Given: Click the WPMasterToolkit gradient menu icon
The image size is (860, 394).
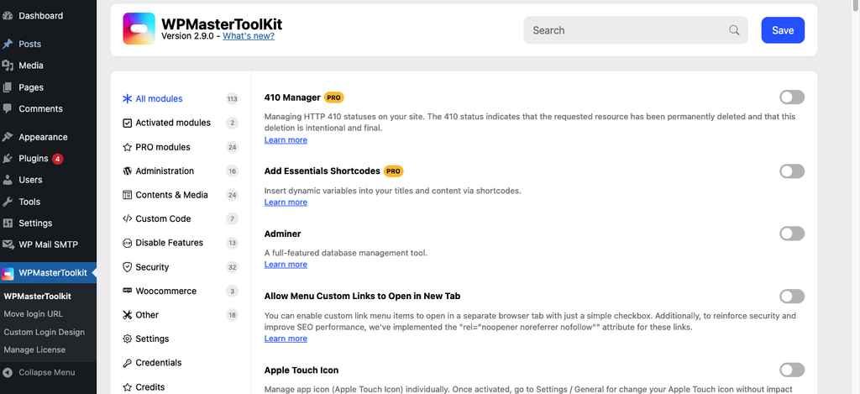Looking at the screenshot, I should (8, 273).
